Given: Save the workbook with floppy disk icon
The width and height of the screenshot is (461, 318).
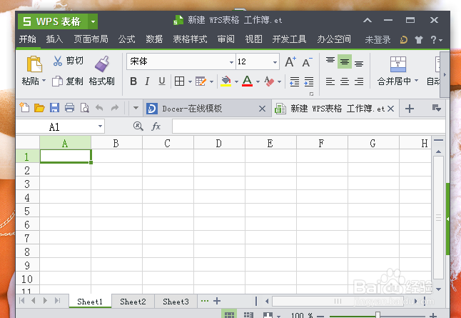Looking at the screenshot, I should (x=54, y=108).
